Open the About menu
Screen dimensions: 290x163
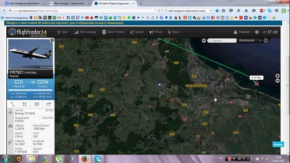[x=174, y=32]
